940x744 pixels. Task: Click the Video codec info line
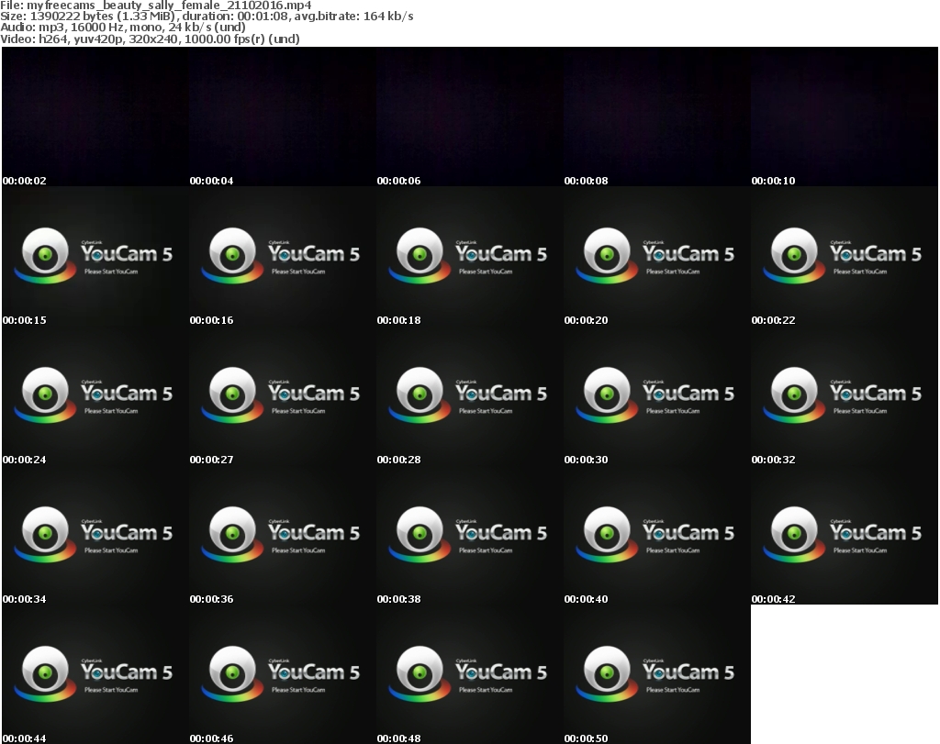pyautogui.click(x=151, y=39)
